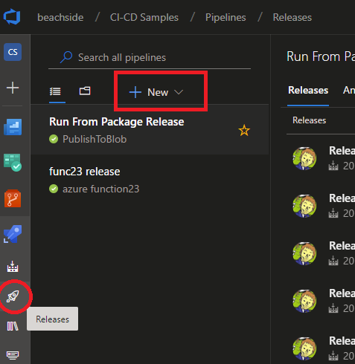Click the New pipeline button
Viewport: 355px width, 364px height.
pos(156,92)
